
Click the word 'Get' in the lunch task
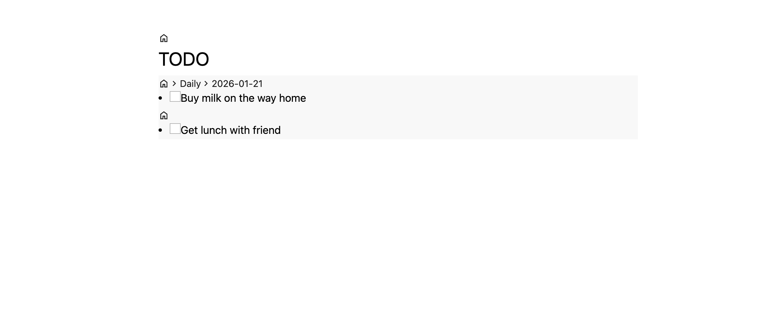[x=189, y=130]
